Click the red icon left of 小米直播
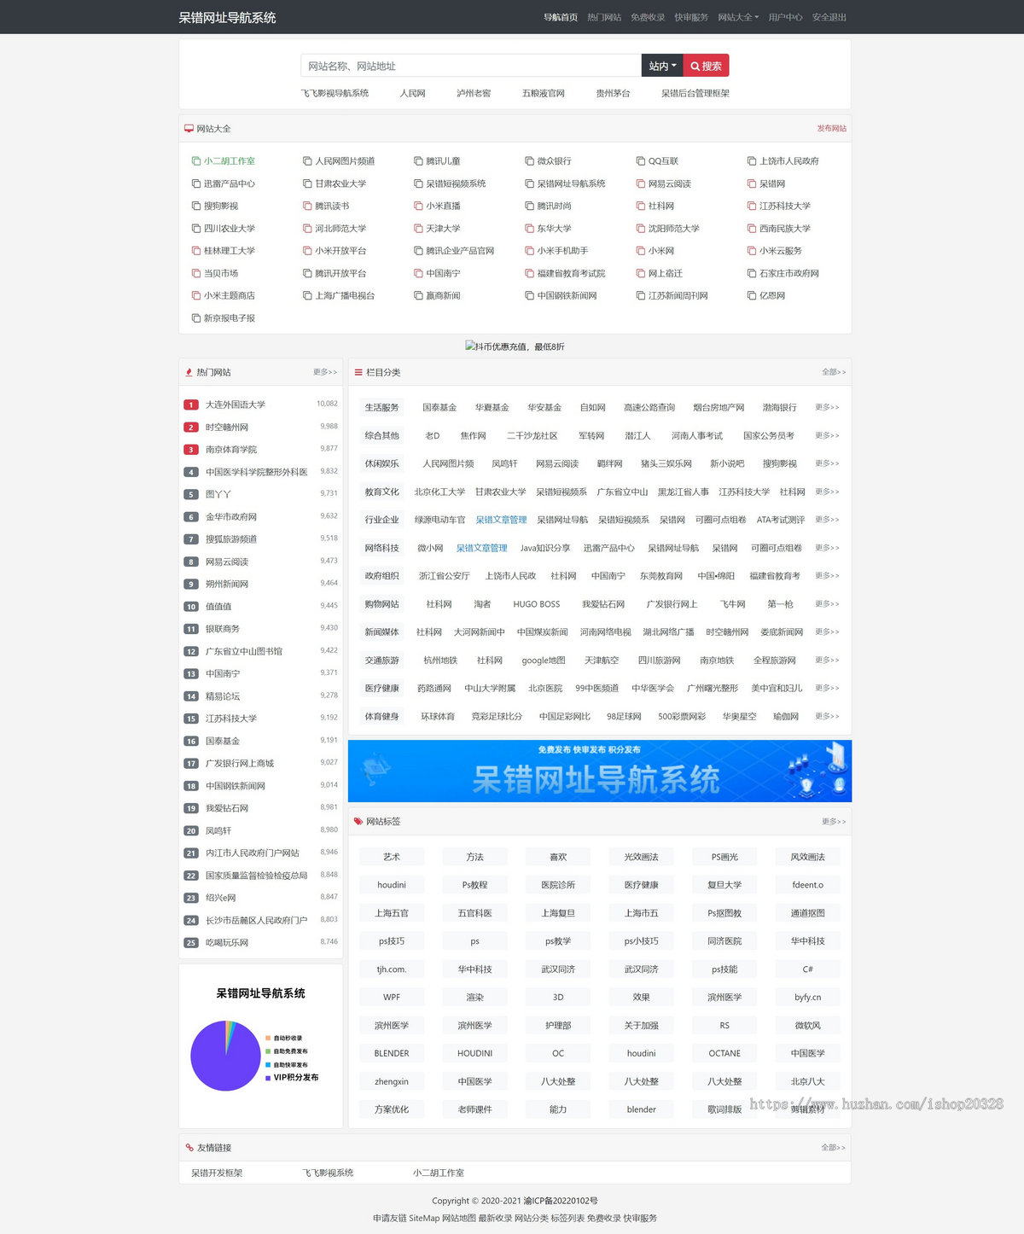 coord(418,206)
